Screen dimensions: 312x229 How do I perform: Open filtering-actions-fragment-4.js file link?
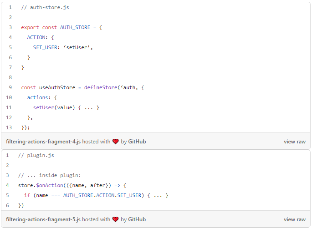pyautogui.click(x=43, y=142)
